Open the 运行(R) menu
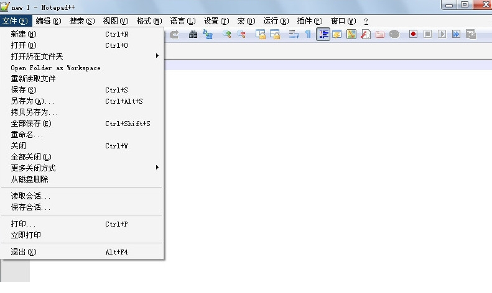Screen dimensions: 492x293 (x=276, y=21)
